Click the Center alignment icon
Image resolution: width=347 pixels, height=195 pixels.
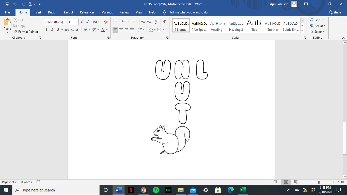pos(121,30)
